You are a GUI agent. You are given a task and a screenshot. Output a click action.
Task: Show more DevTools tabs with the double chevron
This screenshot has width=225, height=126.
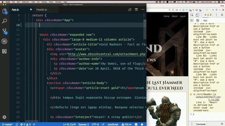pos(205,15)
